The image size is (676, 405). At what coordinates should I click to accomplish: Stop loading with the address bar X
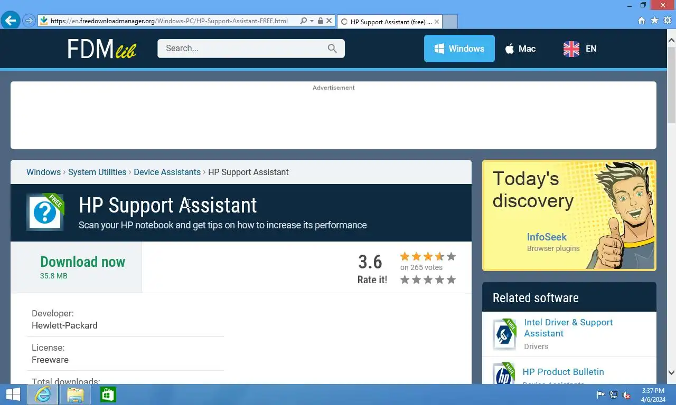coord(329,21)
